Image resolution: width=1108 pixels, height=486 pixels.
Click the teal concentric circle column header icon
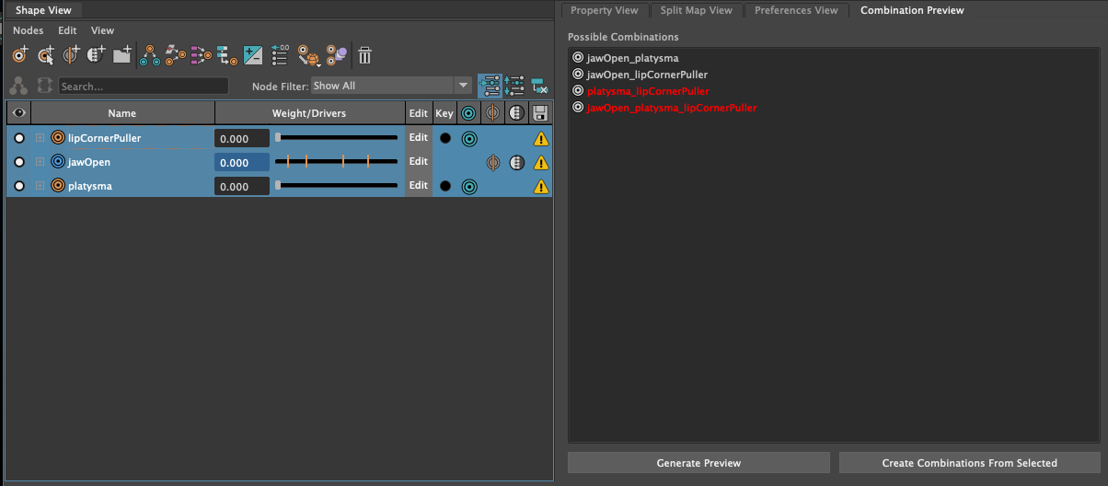[x=468, y=113]
